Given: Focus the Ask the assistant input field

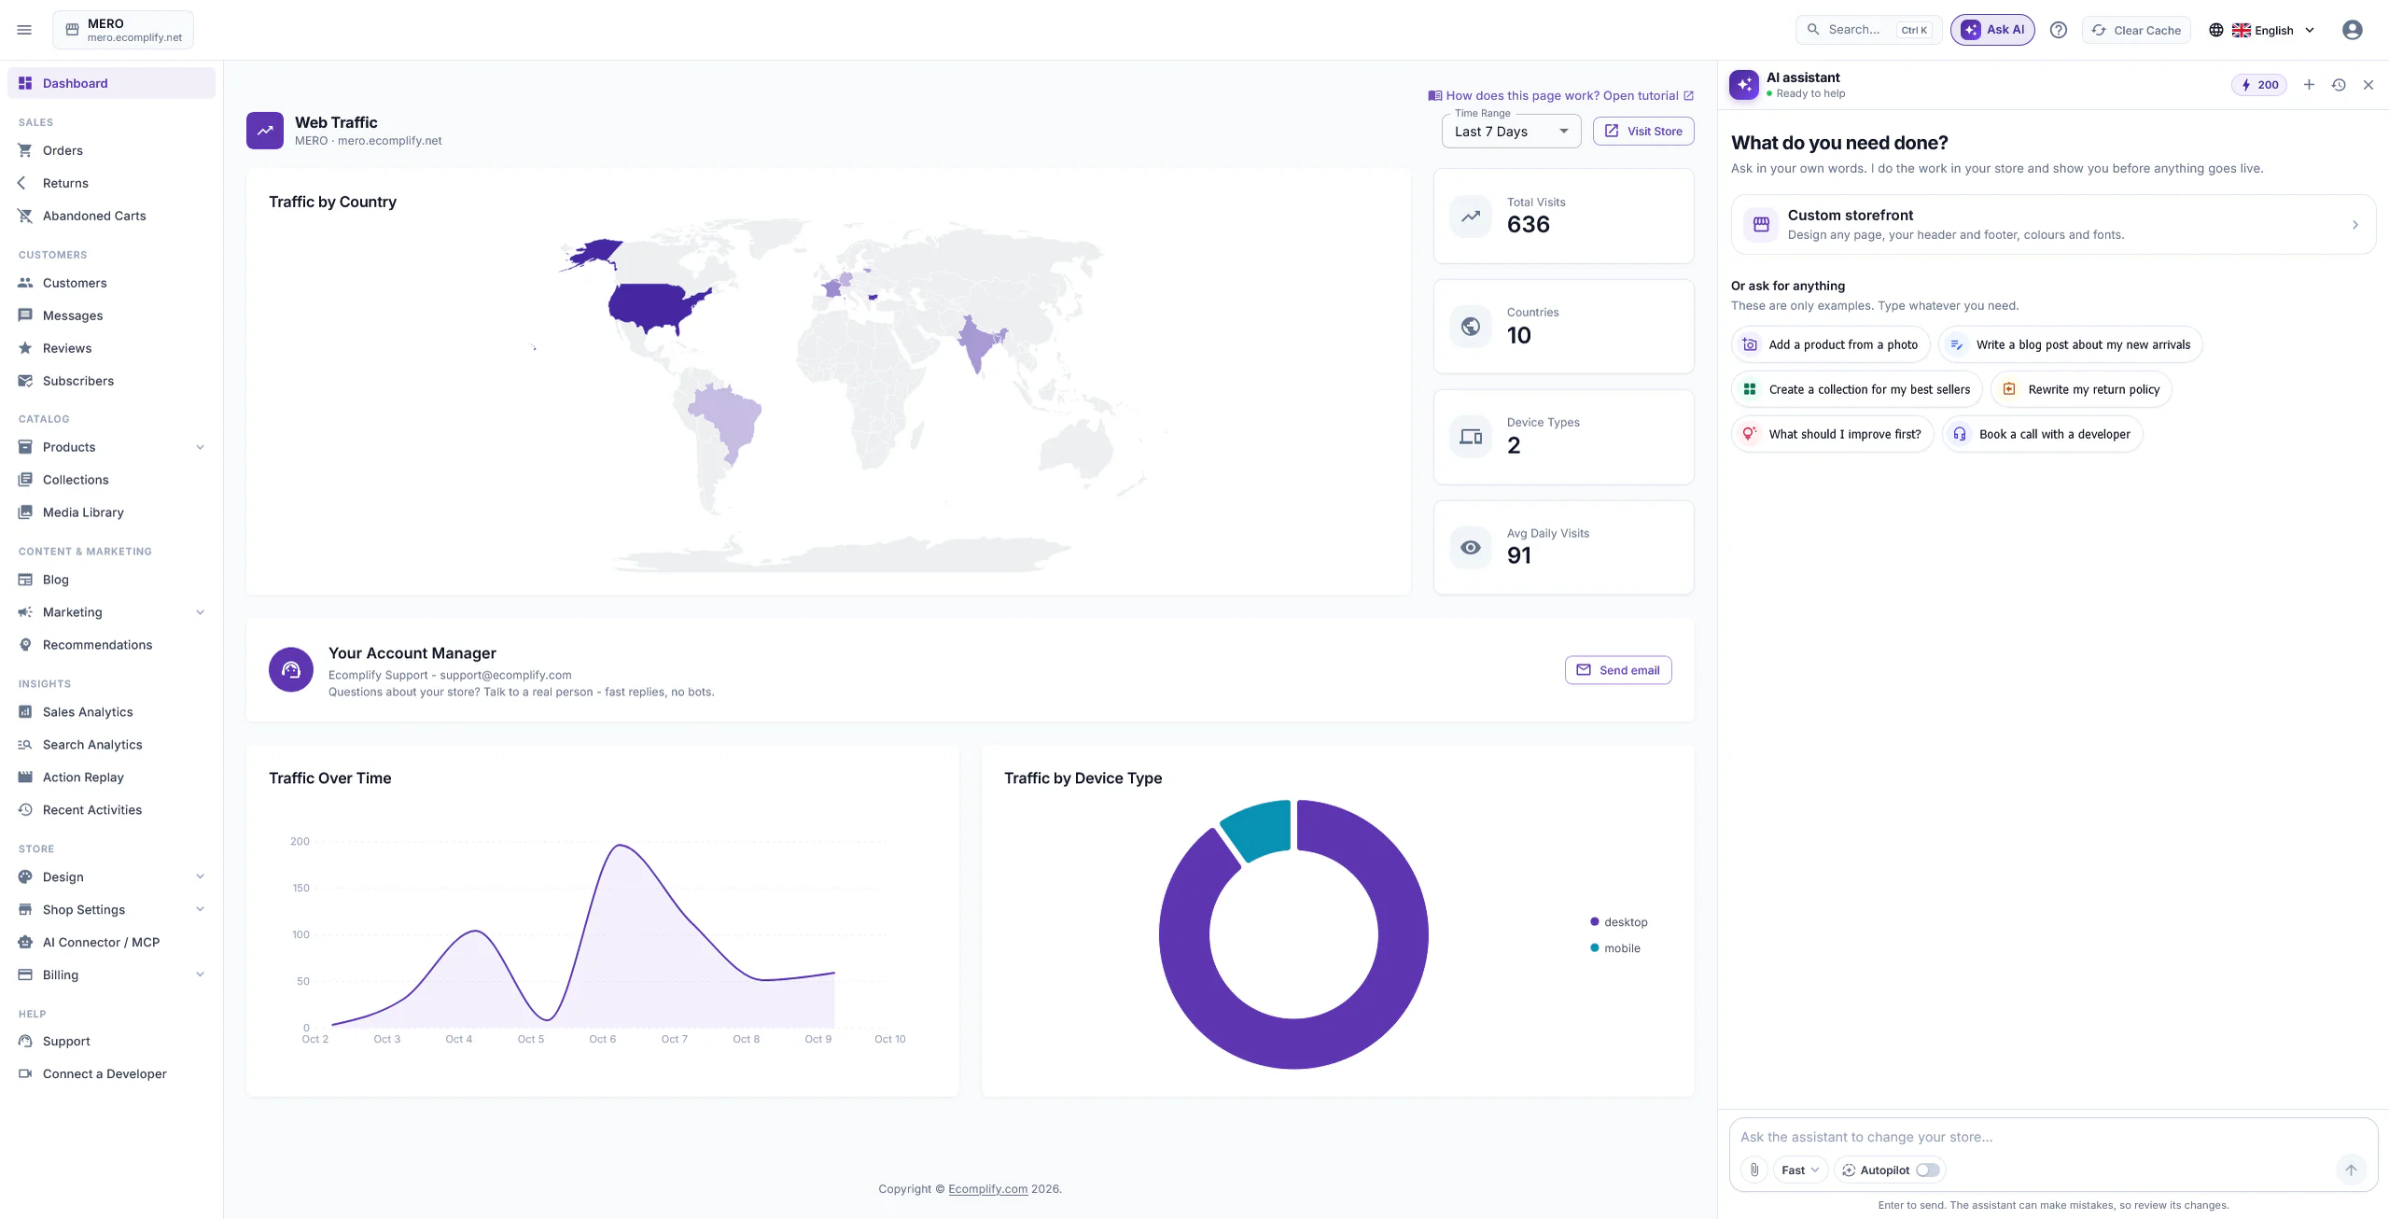Looking at the screenshot, I should point(2052,1137).
